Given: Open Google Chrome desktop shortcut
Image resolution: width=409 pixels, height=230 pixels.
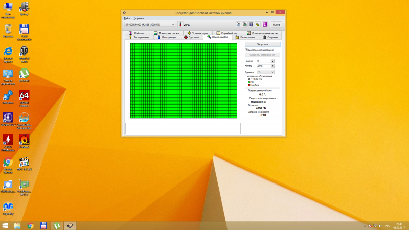Looking at the screenshot, I should [x=8, y=166].
